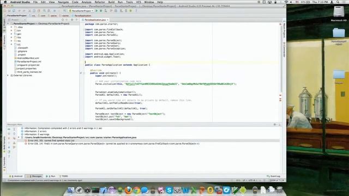Viewport: 349px width, 196px height.
Task: Open the File menu
Action: tap(35, 2)
